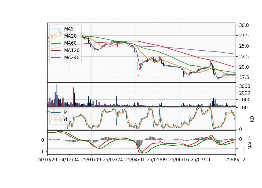This screenshot has width=262, height=188.
Task: Click the 25/07/21 date label
Action: pos(201,160)
